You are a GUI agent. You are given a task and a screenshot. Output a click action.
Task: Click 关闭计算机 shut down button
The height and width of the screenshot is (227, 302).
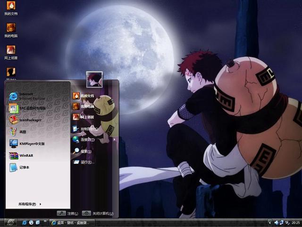click(98, 213)
